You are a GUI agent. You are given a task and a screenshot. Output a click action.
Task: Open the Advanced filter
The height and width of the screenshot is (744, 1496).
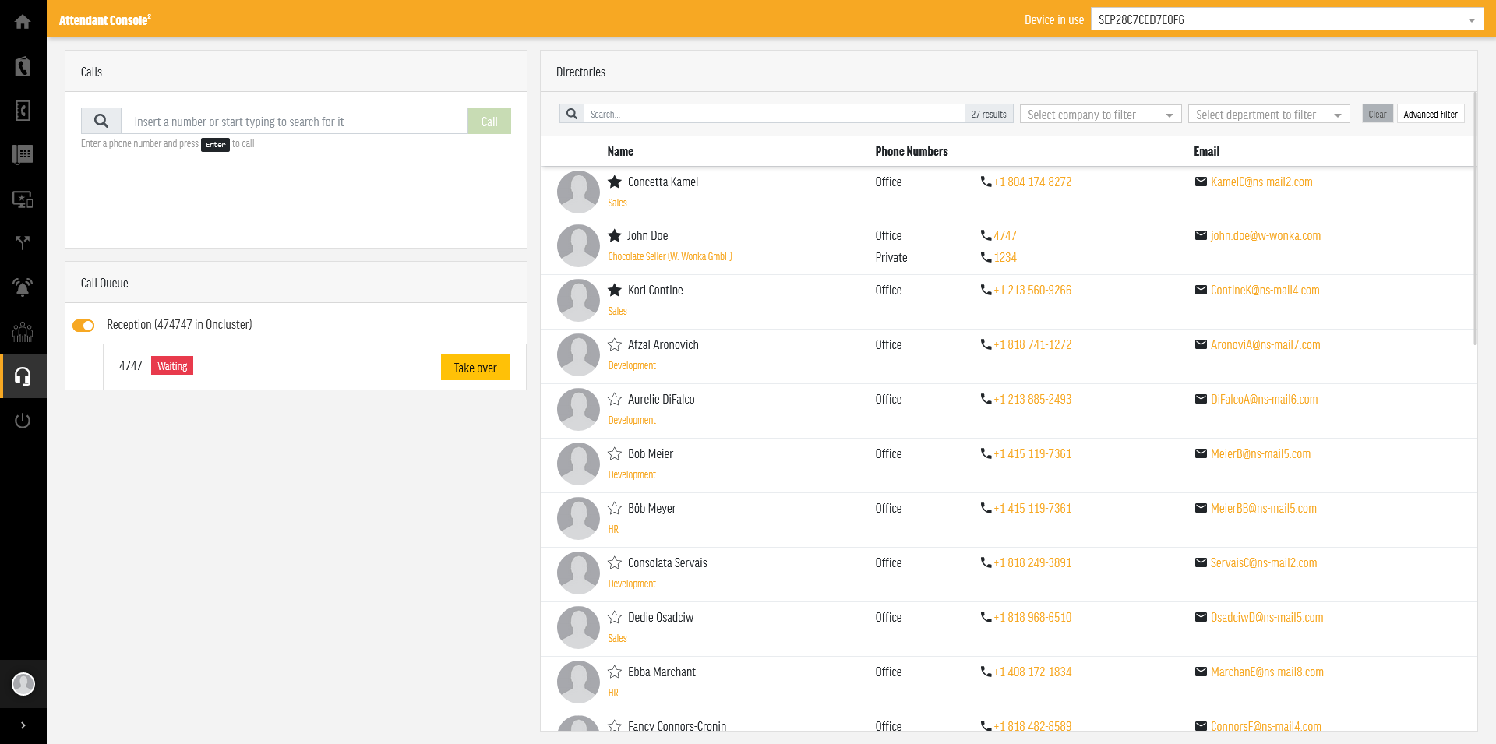coord(1431,114)
